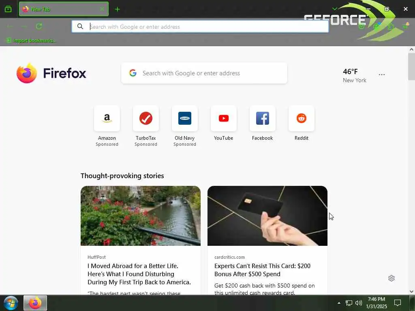415x311 pixels.
Task: Open the network tray icon
Action: pos(349,303)
